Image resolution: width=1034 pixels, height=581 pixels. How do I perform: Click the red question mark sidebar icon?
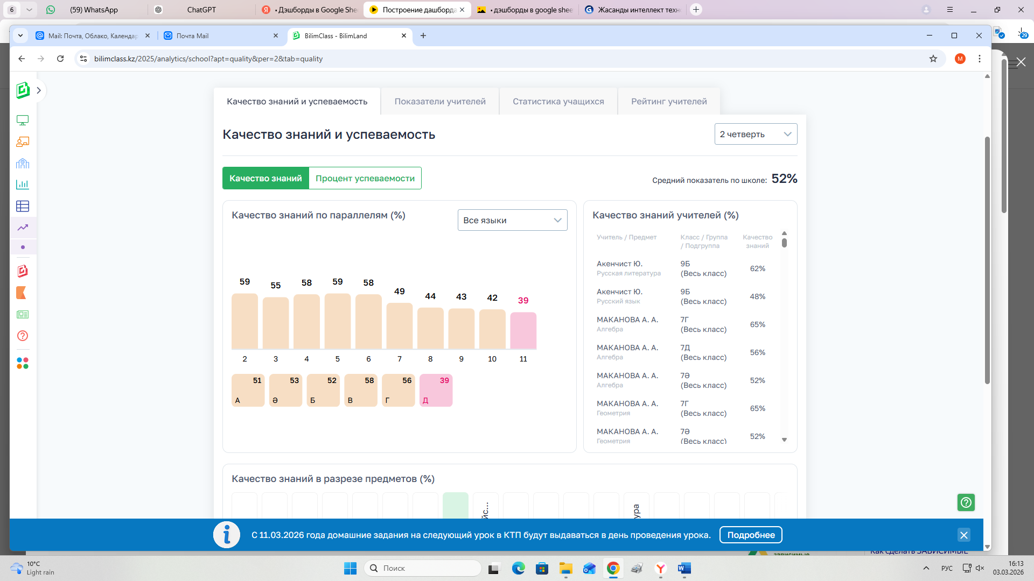23,336
